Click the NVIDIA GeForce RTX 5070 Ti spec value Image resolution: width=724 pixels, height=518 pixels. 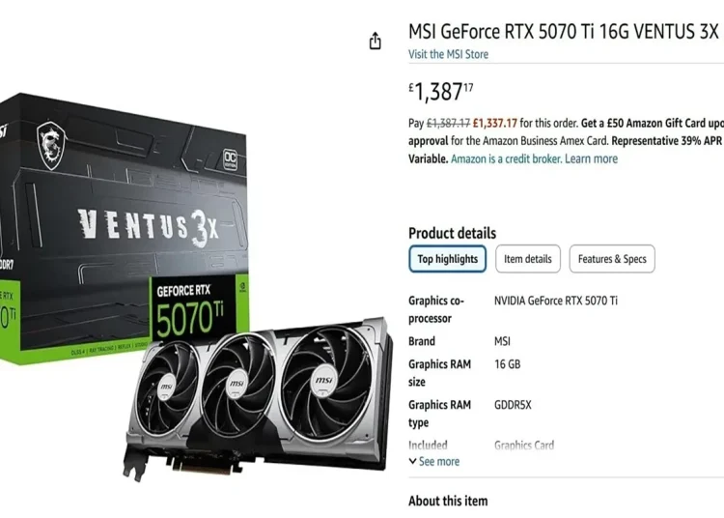[555, 301]
